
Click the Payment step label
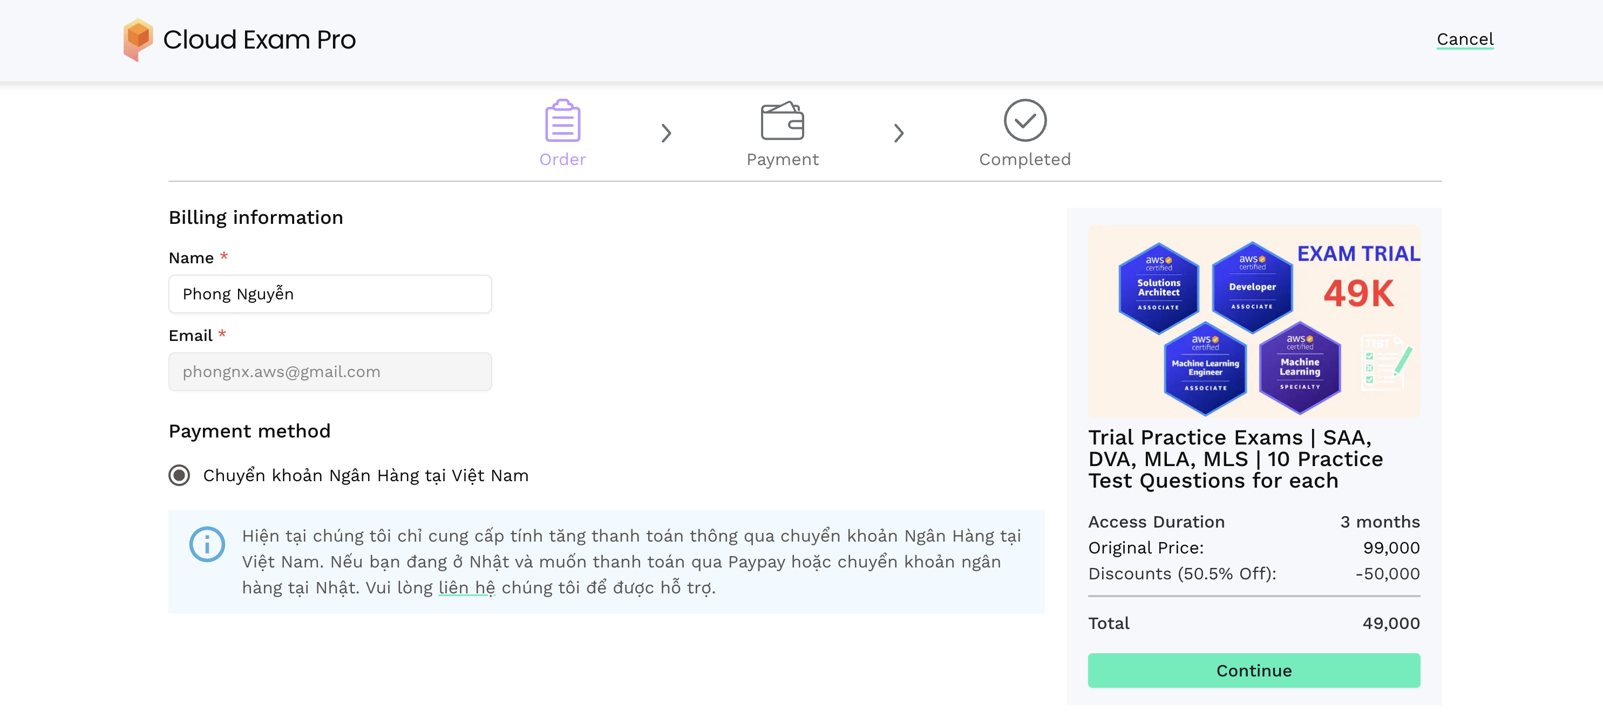[x=782, y=160]
